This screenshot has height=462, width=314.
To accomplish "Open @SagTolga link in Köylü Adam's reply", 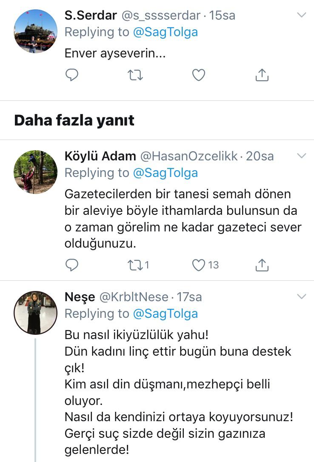I will (166, 172).
